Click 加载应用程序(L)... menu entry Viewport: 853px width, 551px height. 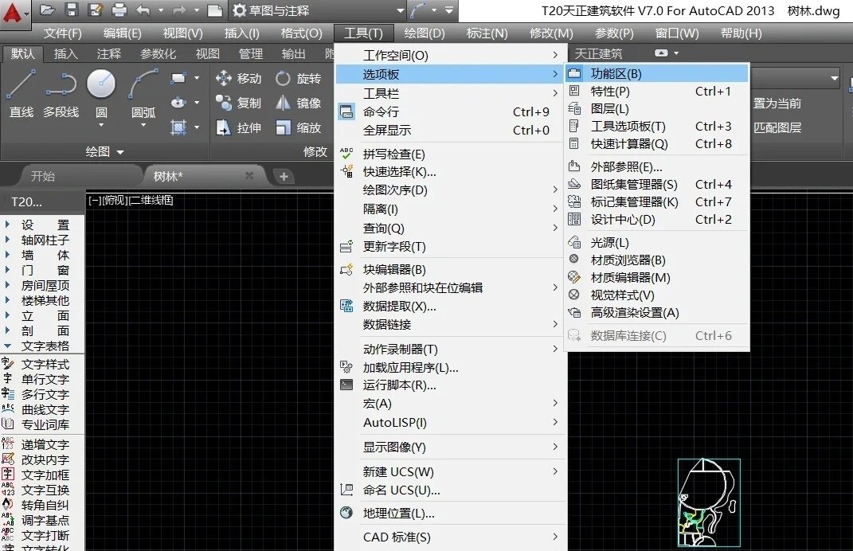pos(451,368)
